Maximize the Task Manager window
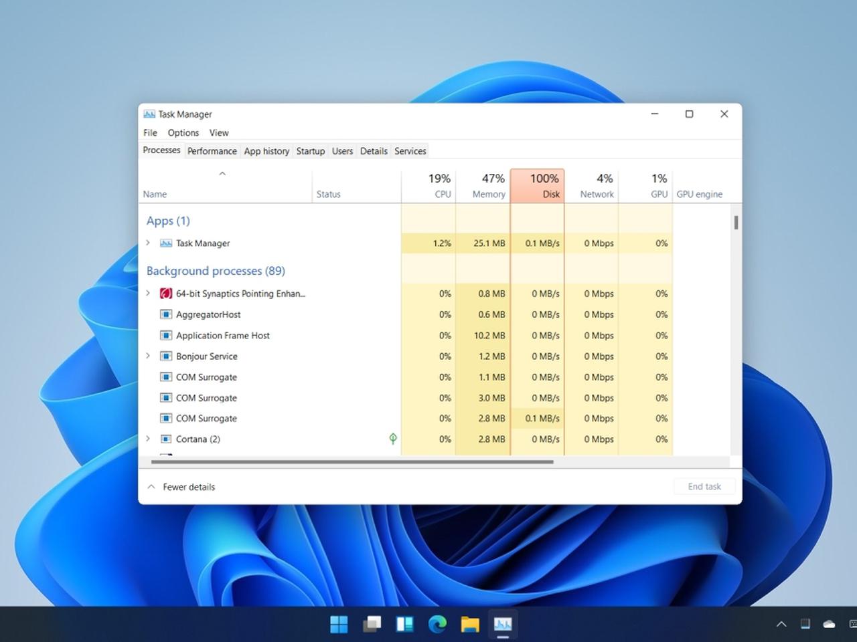Viewport: 857px width, 642px height. [x=689, y=114]
